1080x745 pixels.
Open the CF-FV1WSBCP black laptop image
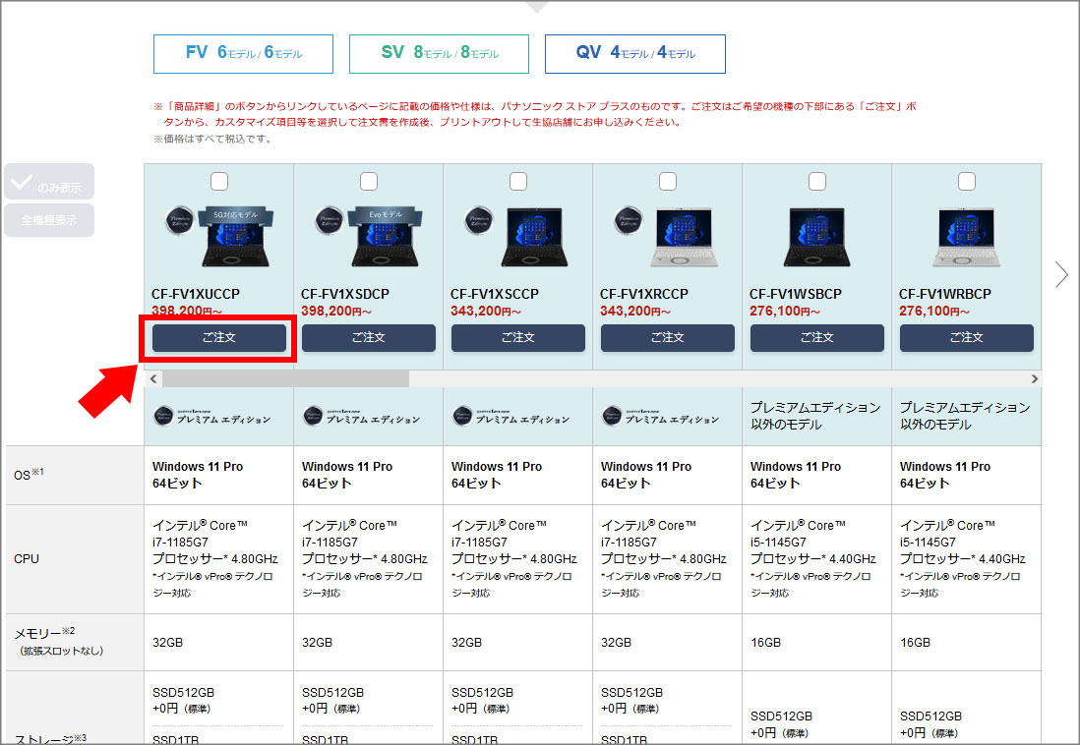pyautogui.click(x=817, y=238)
